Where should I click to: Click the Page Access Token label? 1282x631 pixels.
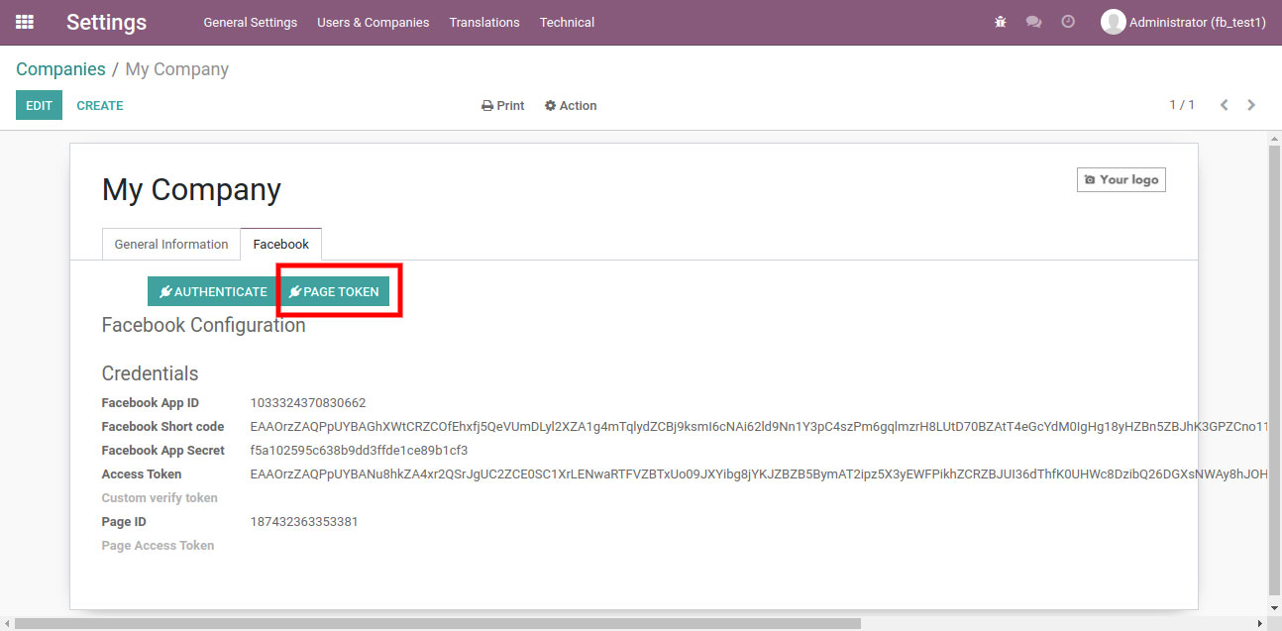(158, 546)
